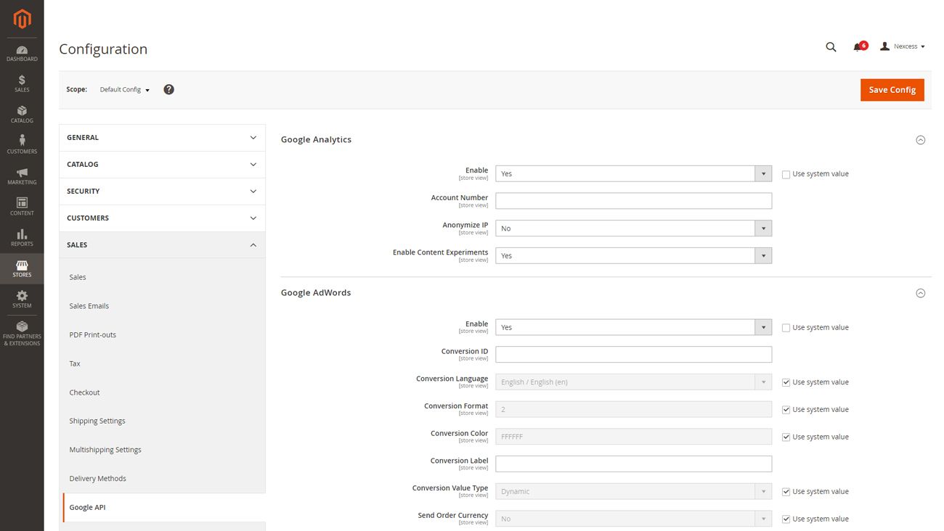Click inside the Account Number field
Image resolution: width=944 pixels, height=531 pixels.
click(632, 200)
